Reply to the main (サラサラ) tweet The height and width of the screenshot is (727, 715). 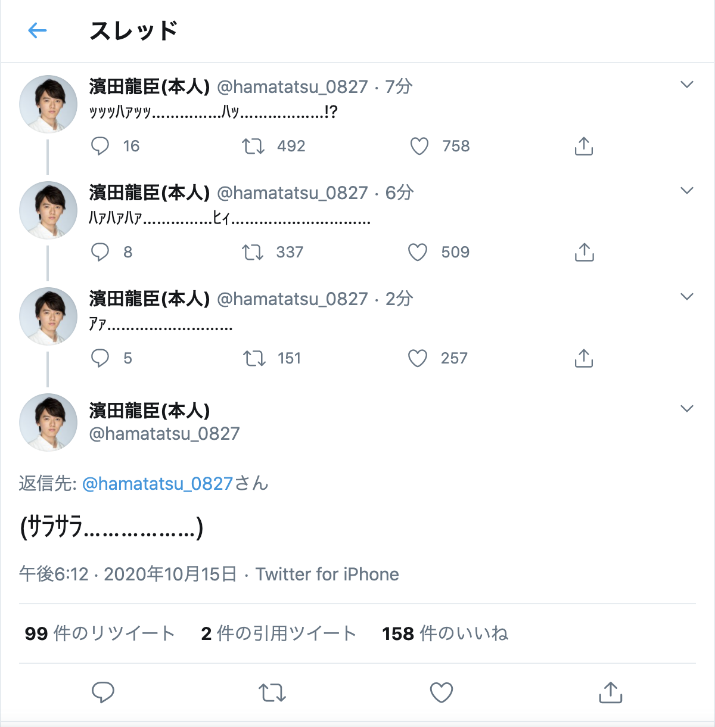[103, 692]
